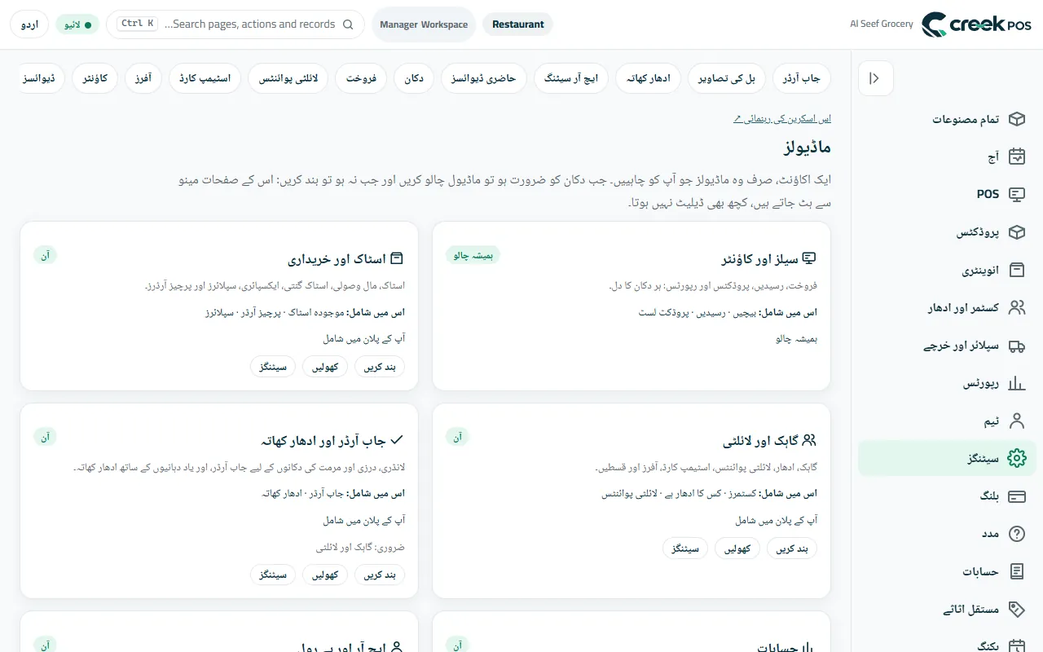Viewport: 1043px width, 652px height.
Task: Click the bar chart icon beside رپورٹس
Action: tap(1016, 383)
